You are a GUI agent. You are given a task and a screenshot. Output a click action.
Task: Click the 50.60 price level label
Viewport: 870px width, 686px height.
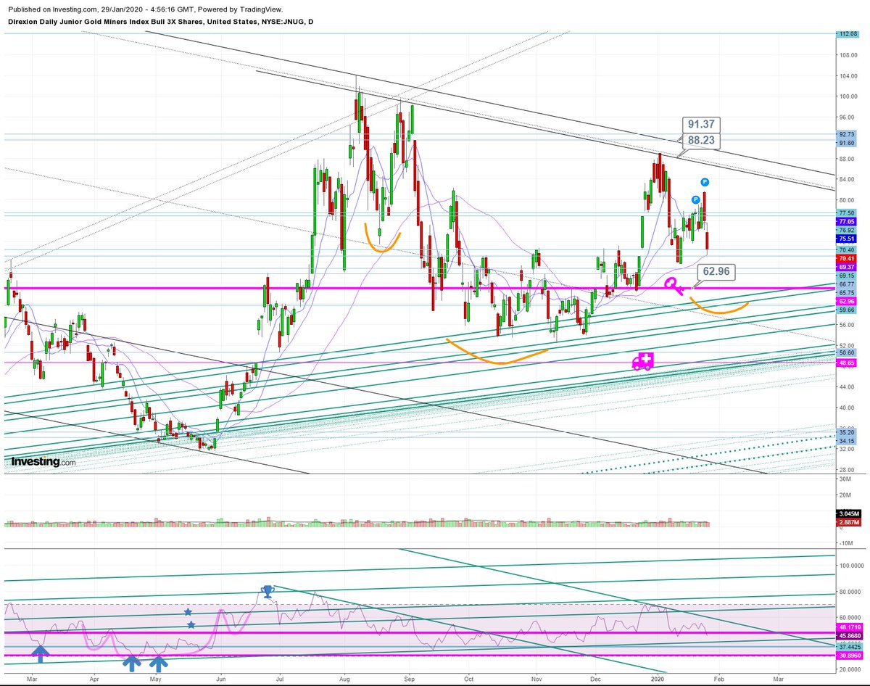[847, 353]
